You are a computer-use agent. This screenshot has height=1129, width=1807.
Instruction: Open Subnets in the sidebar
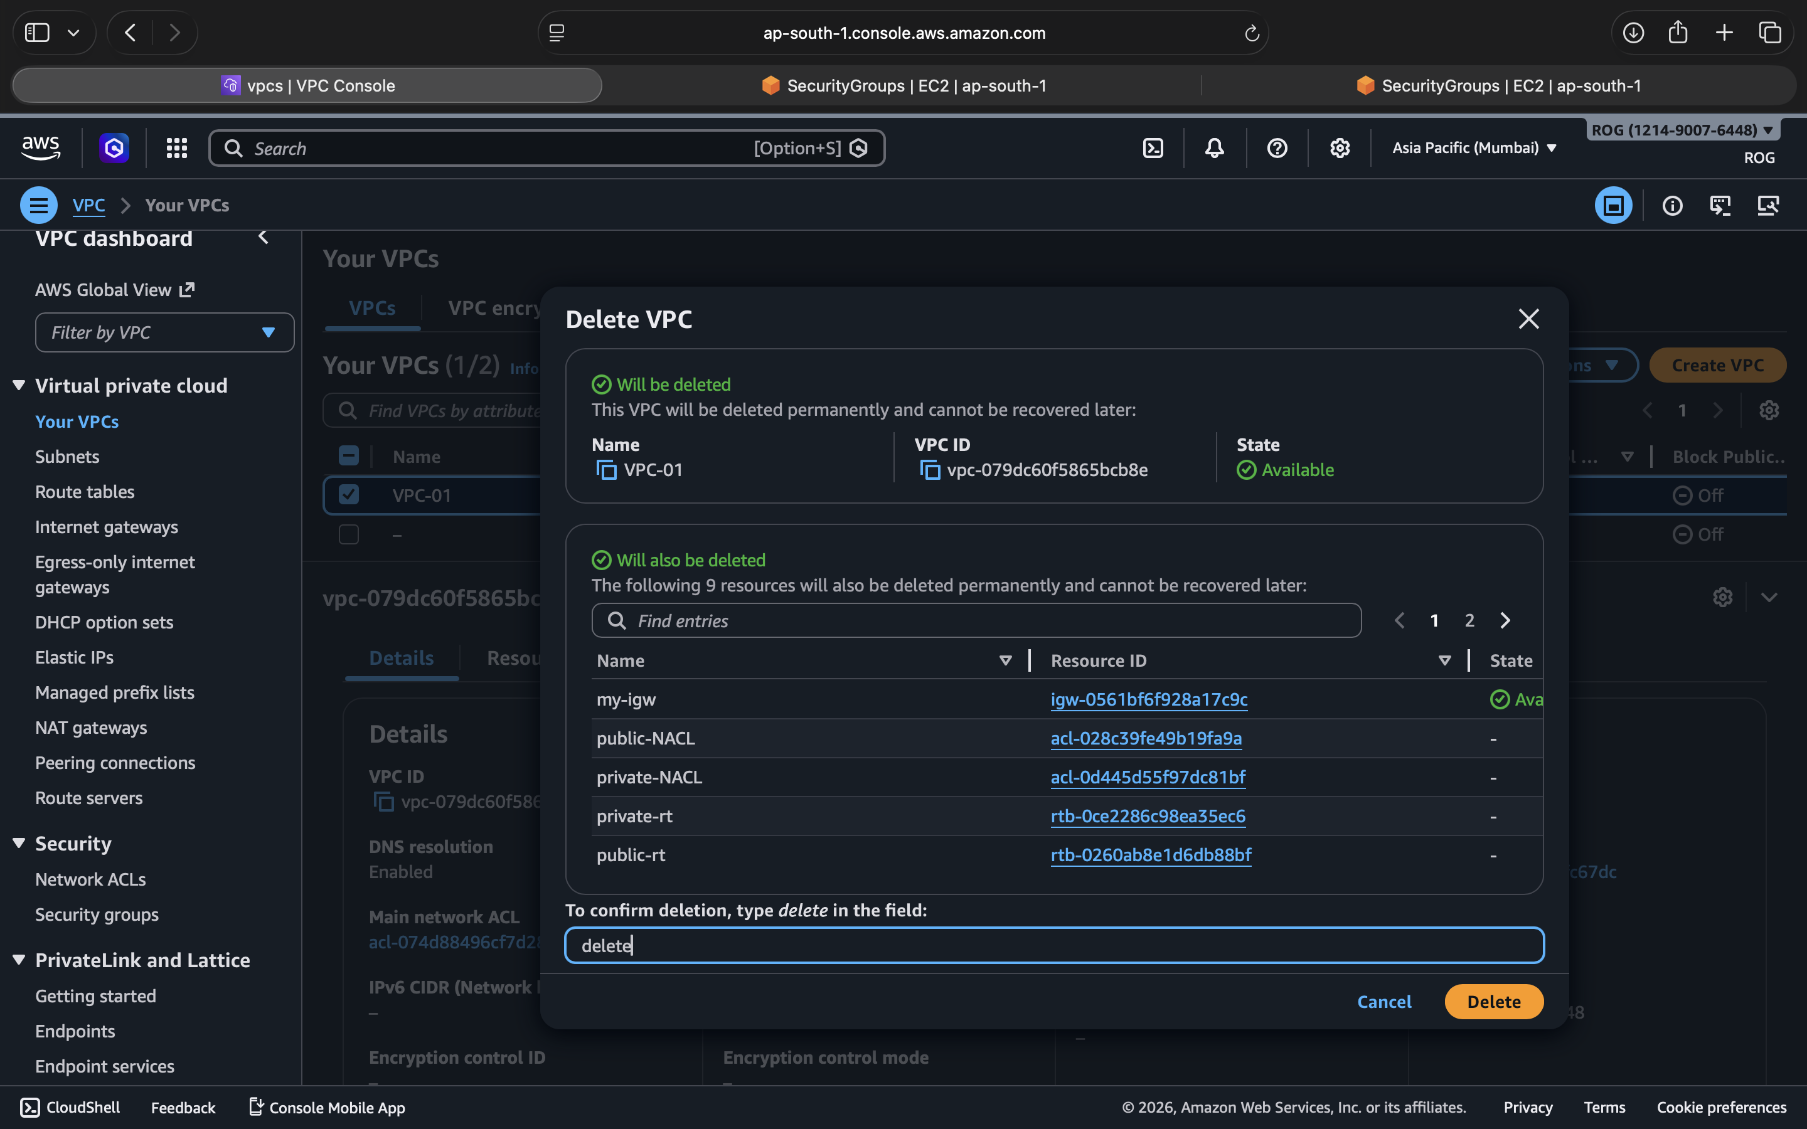(67, 457)
